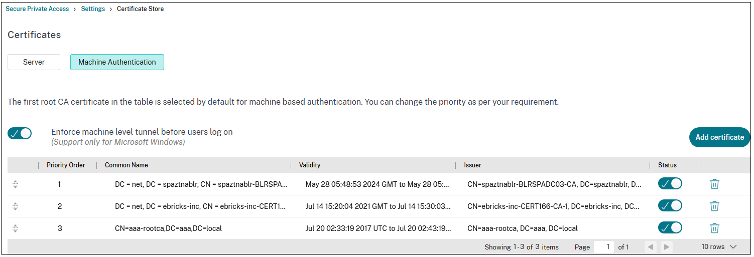Delete the aaa-rootca certificate with trash icon
The width and height of the screenshot is (754, 257).
coord(714,228)
